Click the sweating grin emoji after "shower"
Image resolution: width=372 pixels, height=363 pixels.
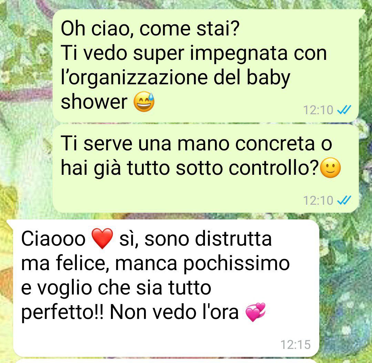coord(144,102)
